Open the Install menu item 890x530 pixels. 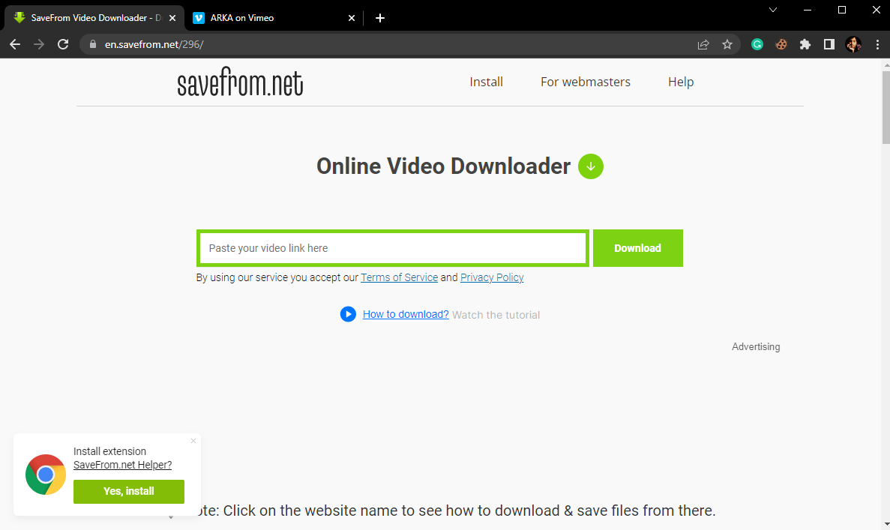487,82
